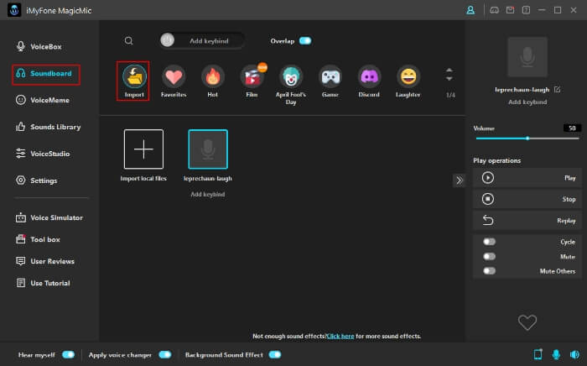Screen dimensions: 587x366
Task: View User Reviews
Action: tap(45, 261)
